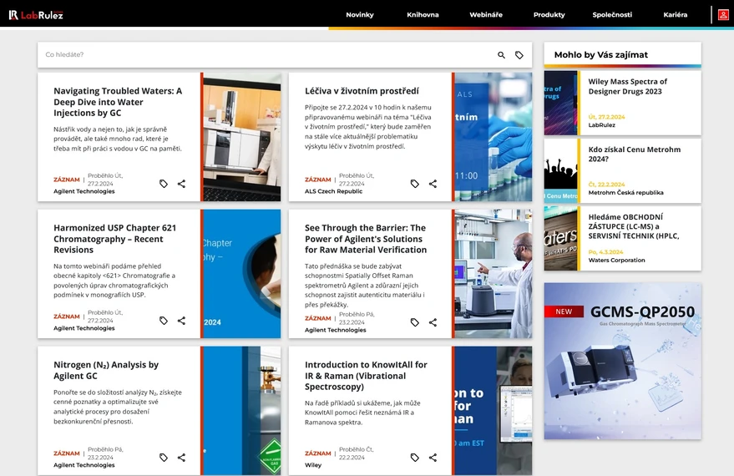Click the tag filter icon in search bar
This screenshot has height=476, width=734.
[x=519, y=55]
